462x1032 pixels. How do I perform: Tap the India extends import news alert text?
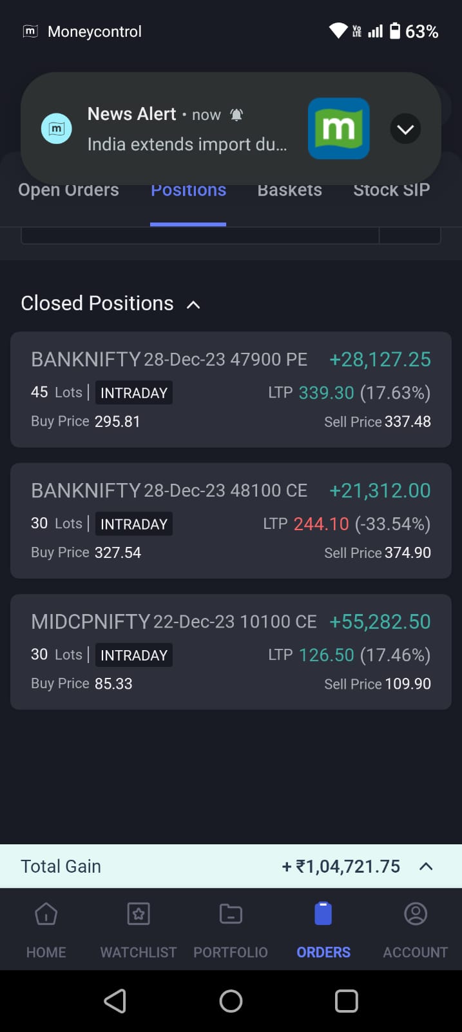[x=187, y=144]
